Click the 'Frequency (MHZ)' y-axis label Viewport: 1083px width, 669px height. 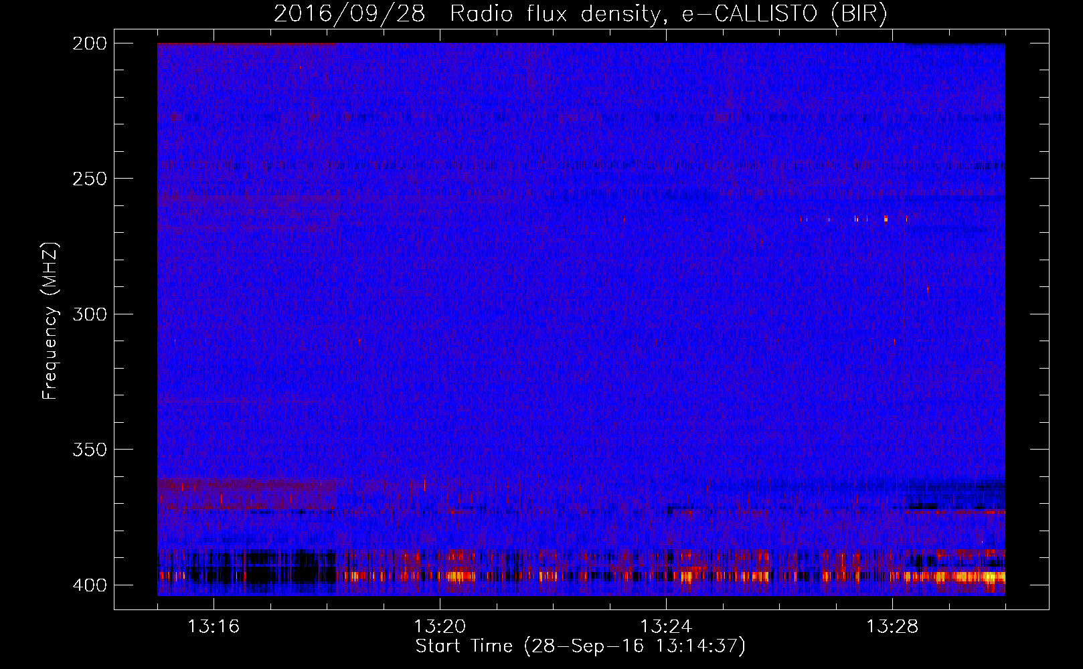pos(50,321)
